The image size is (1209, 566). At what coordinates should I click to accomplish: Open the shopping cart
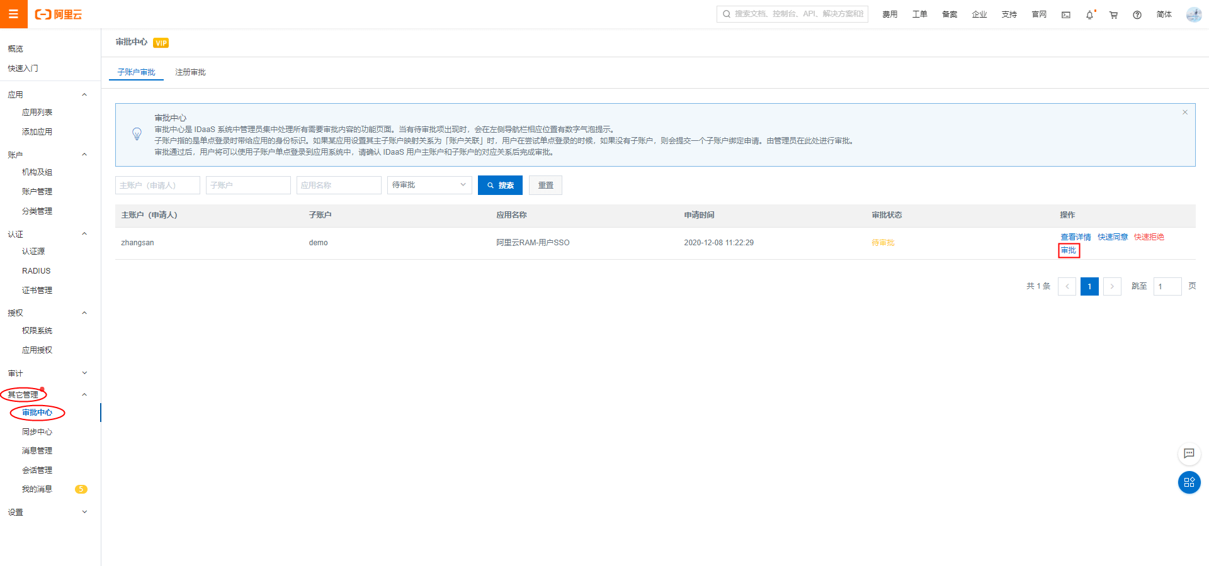pyautogui.click(x=1113, y=14)
